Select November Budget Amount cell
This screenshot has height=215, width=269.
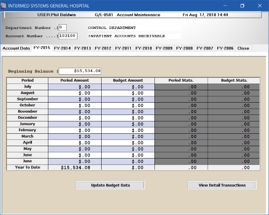coord(128,112)
